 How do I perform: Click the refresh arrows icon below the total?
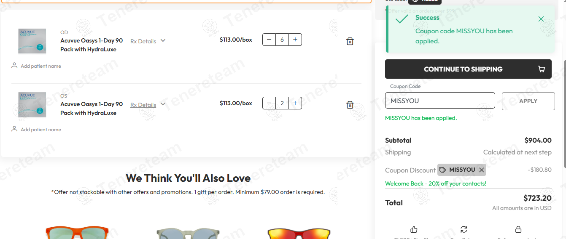click(464, 229)
